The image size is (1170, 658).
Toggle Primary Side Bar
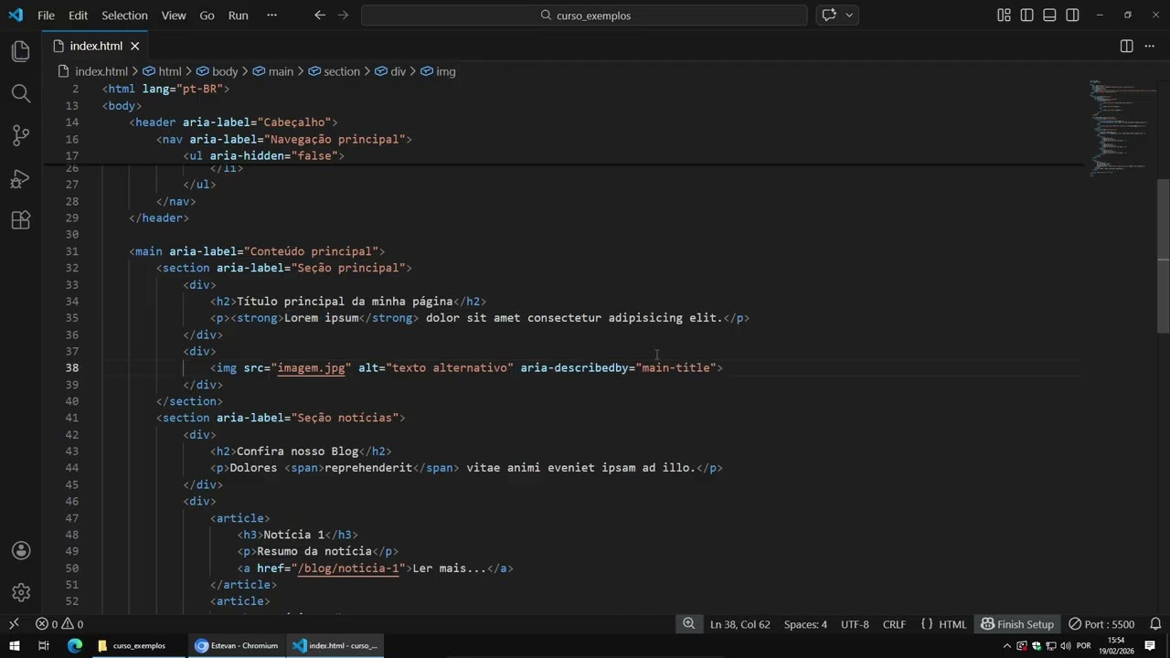1026,15
